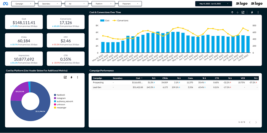This screenshot has height=133, width=267.
Task: Click lightning bolt icon on donut chart
Action: pos(71,77)
